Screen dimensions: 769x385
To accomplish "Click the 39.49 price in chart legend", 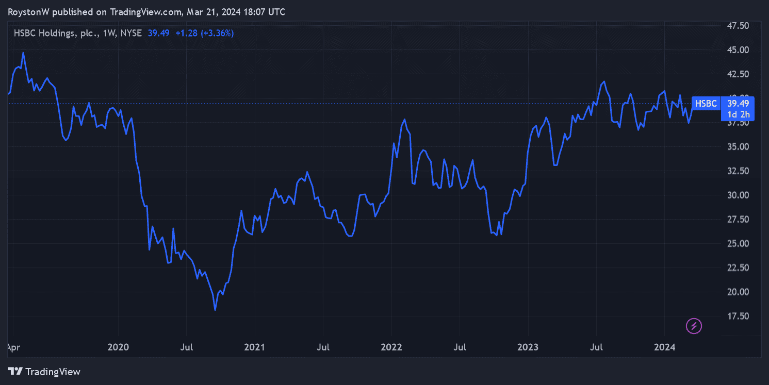I will click(x=158, y=33).
